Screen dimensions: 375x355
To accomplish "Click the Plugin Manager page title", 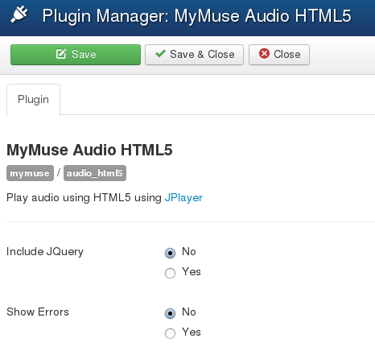I will coord(196,15).
